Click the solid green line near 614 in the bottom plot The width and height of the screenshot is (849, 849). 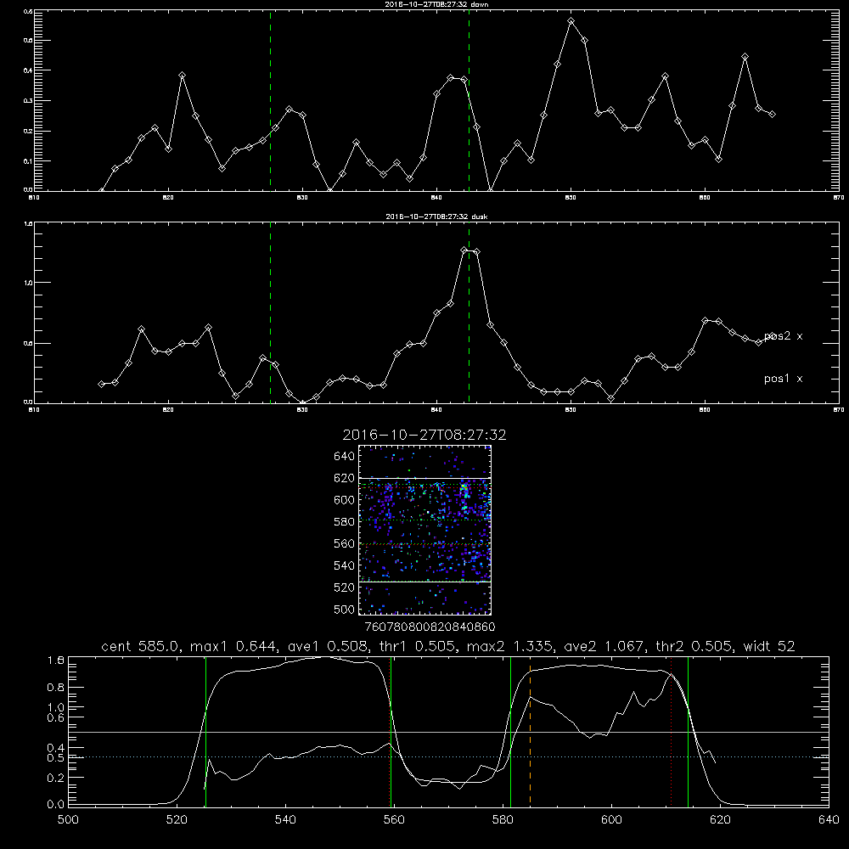[x=688, y=731]
